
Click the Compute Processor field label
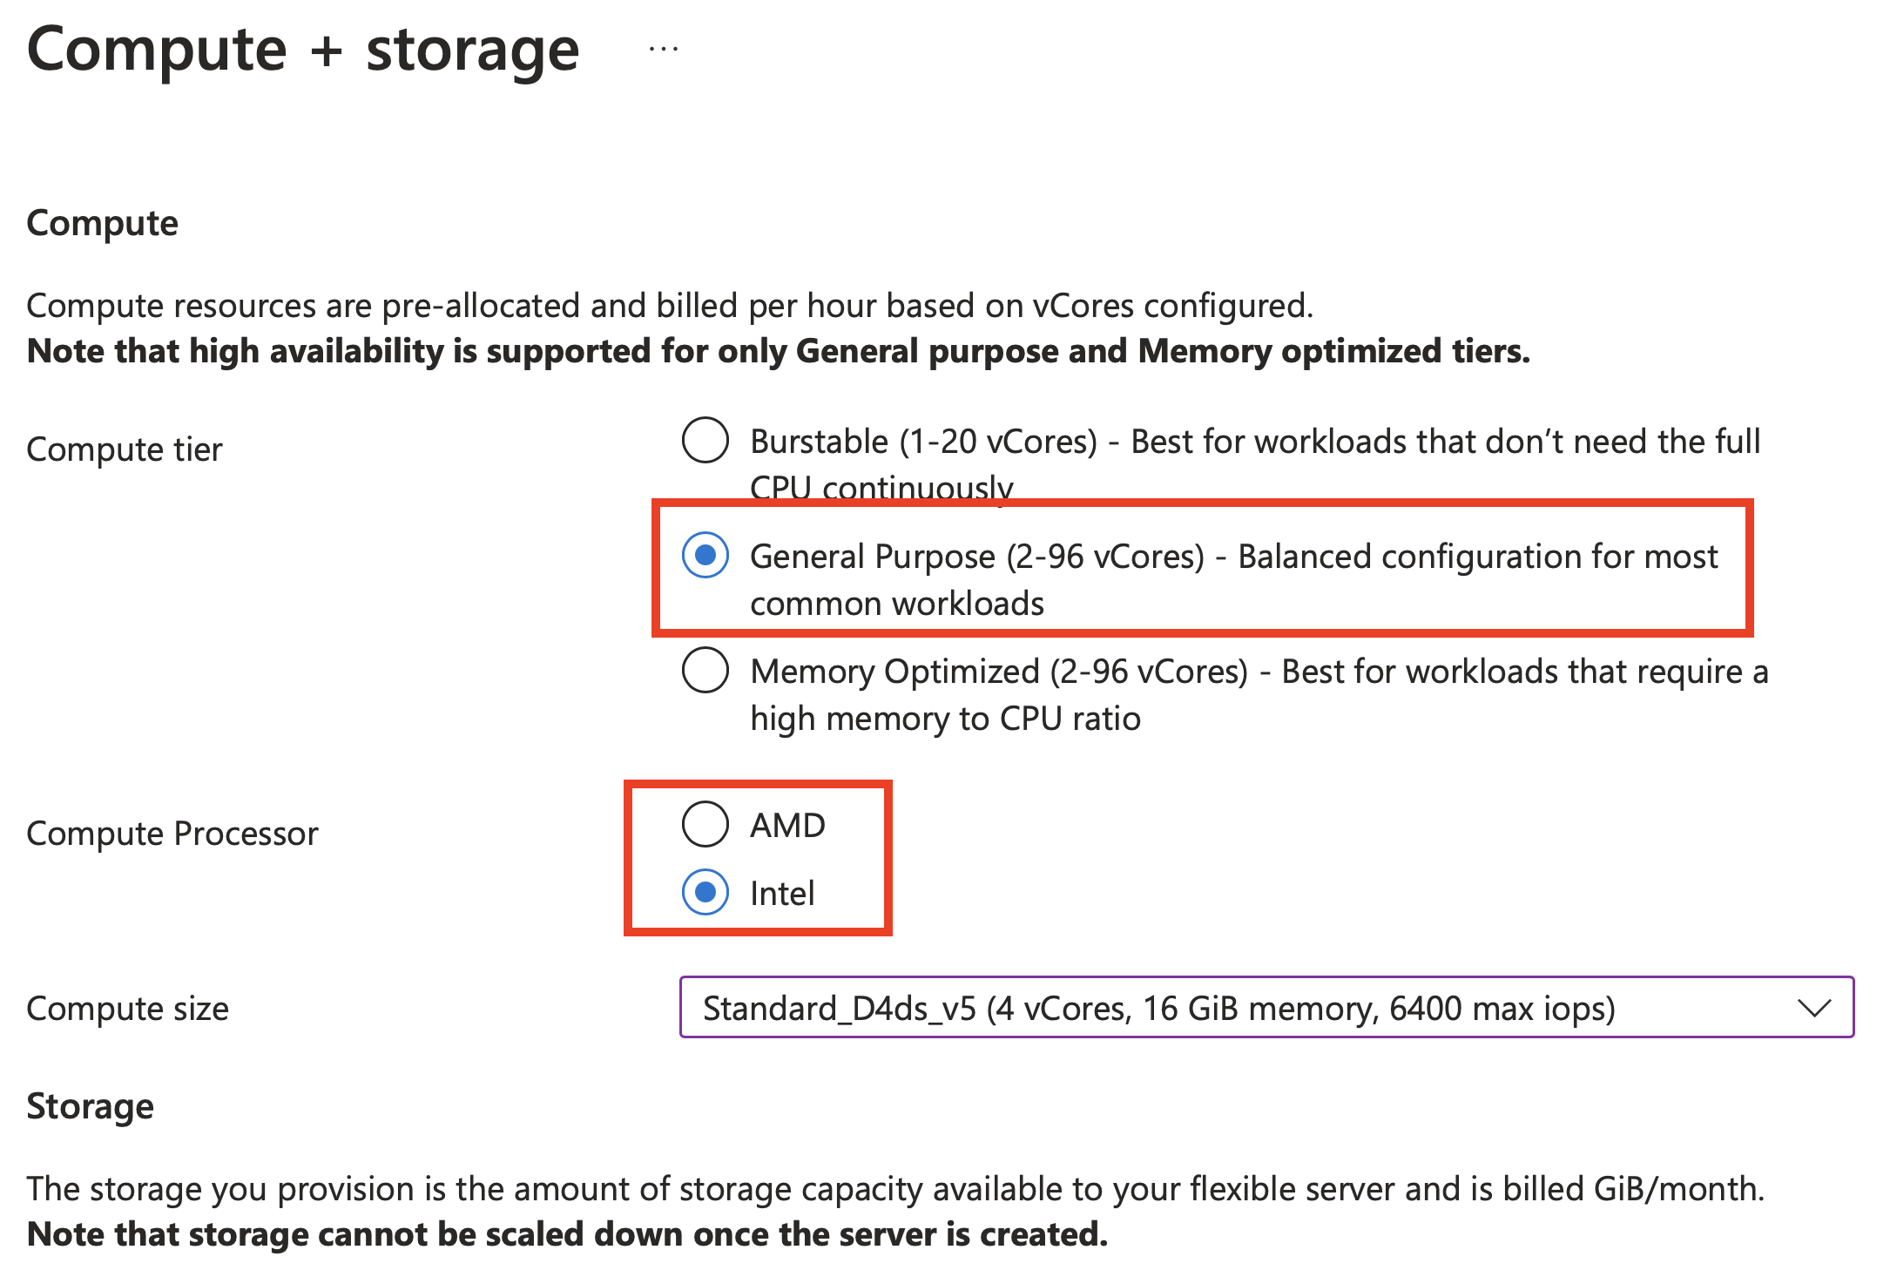tap(172, 834)
